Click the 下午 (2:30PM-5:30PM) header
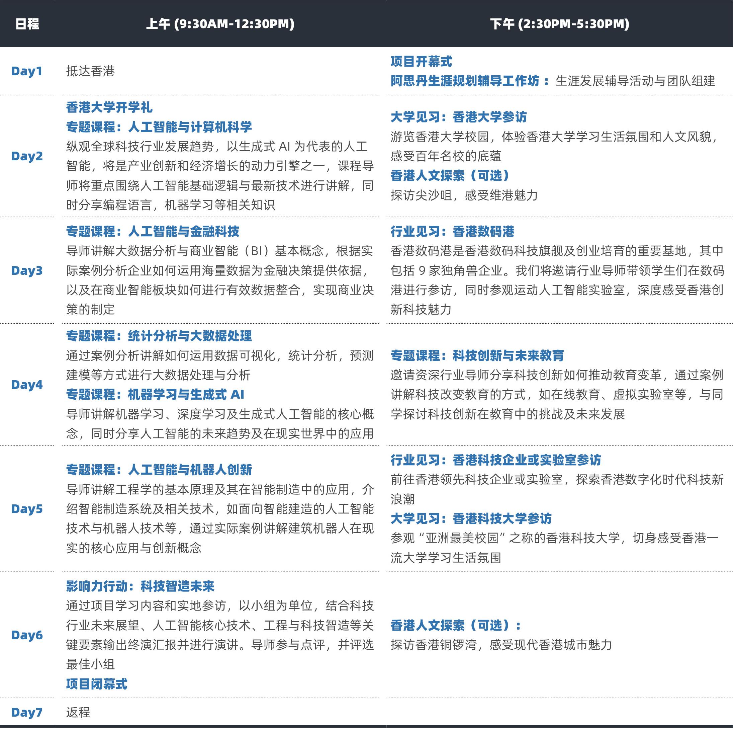 [560, 24]
